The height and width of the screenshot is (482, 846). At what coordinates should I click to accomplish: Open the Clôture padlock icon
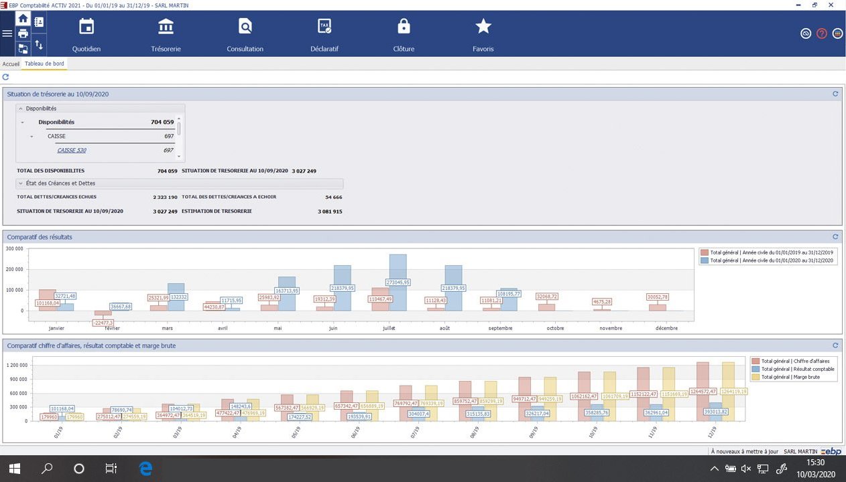pyautogui.click(x=404, y=27)
